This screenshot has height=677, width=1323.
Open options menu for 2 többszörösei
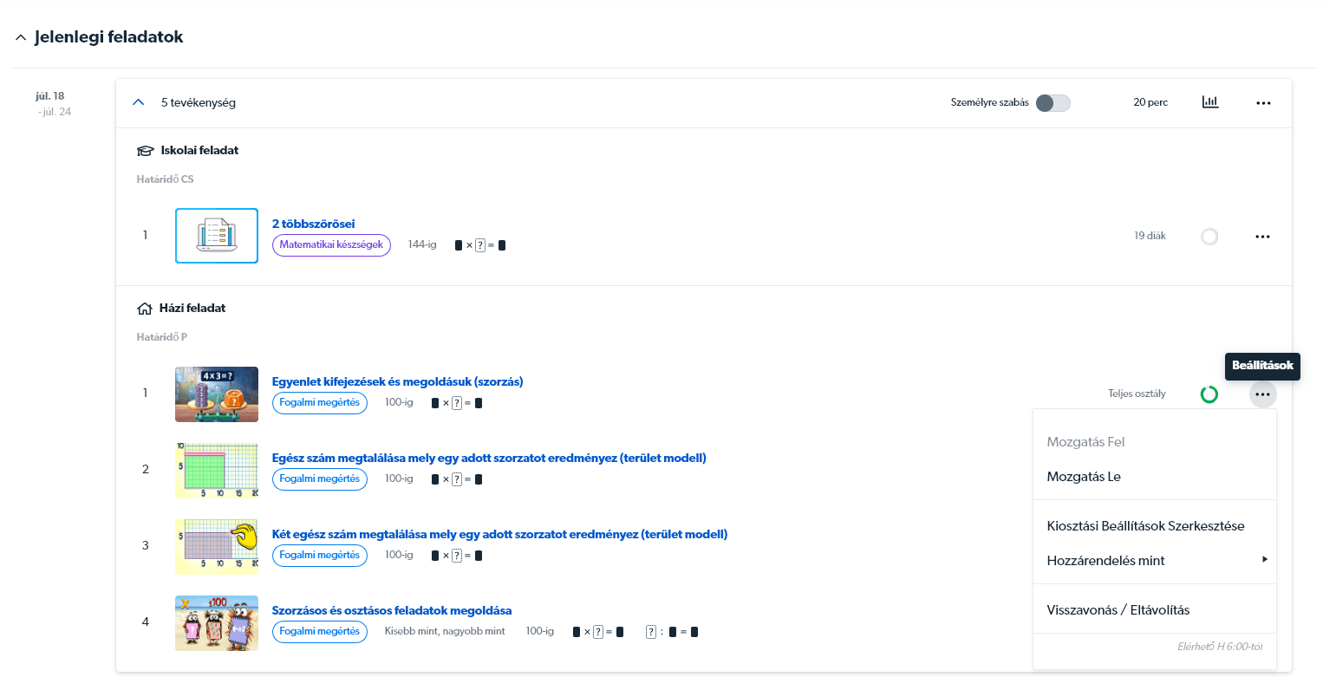tap(1262, 237)
